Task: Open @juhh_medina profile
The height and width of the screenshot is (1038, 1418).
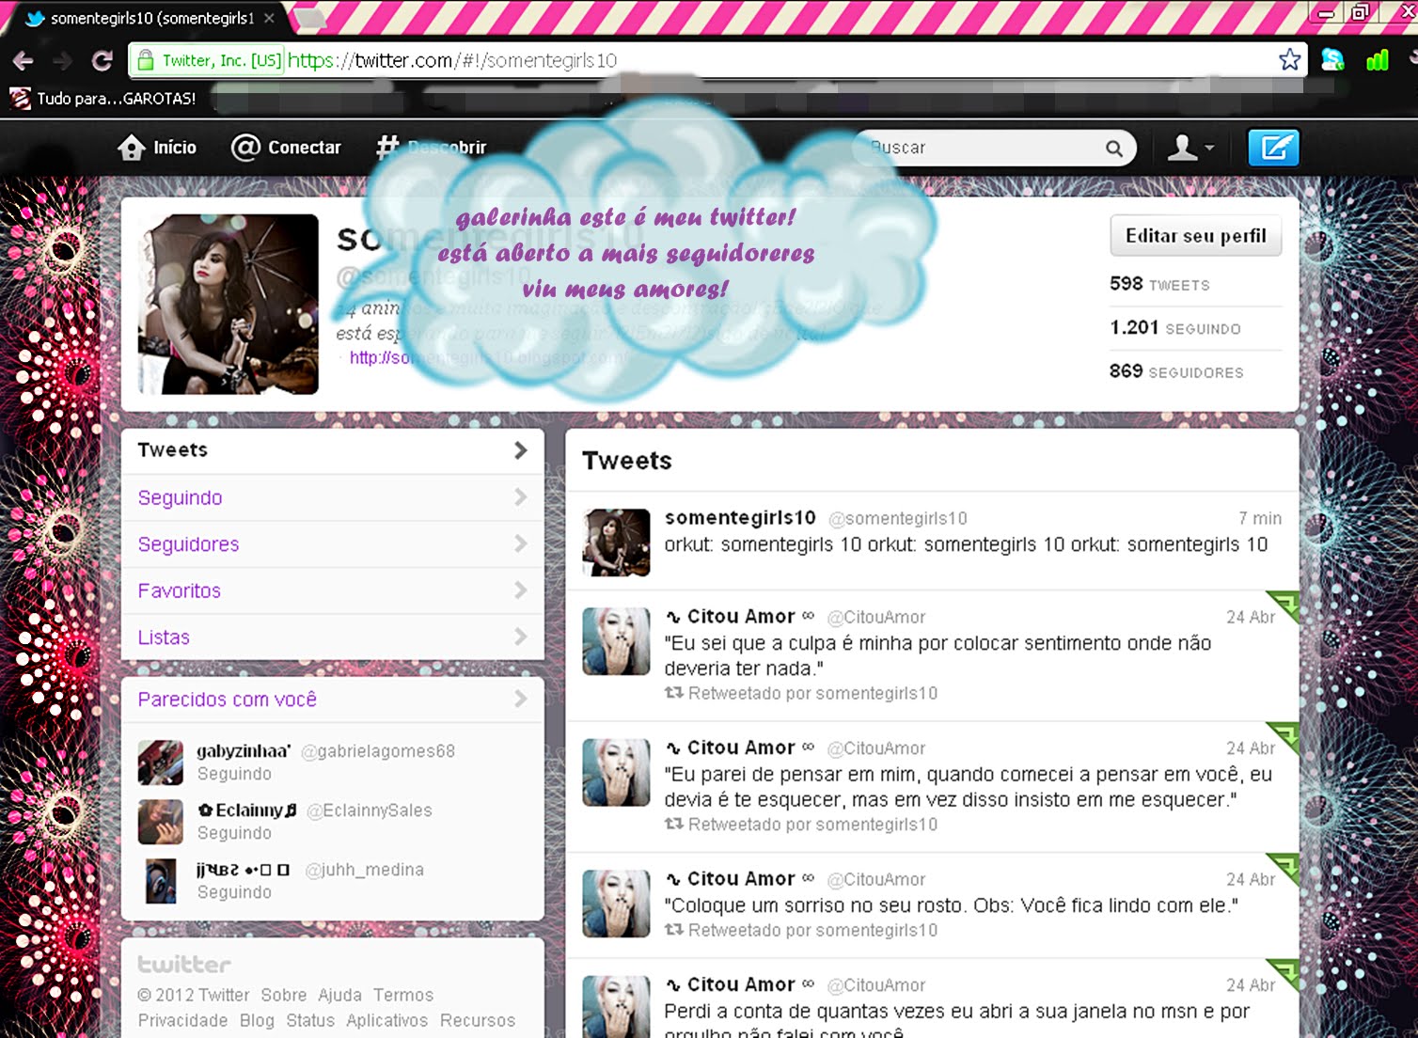Action: coord(365,870)
